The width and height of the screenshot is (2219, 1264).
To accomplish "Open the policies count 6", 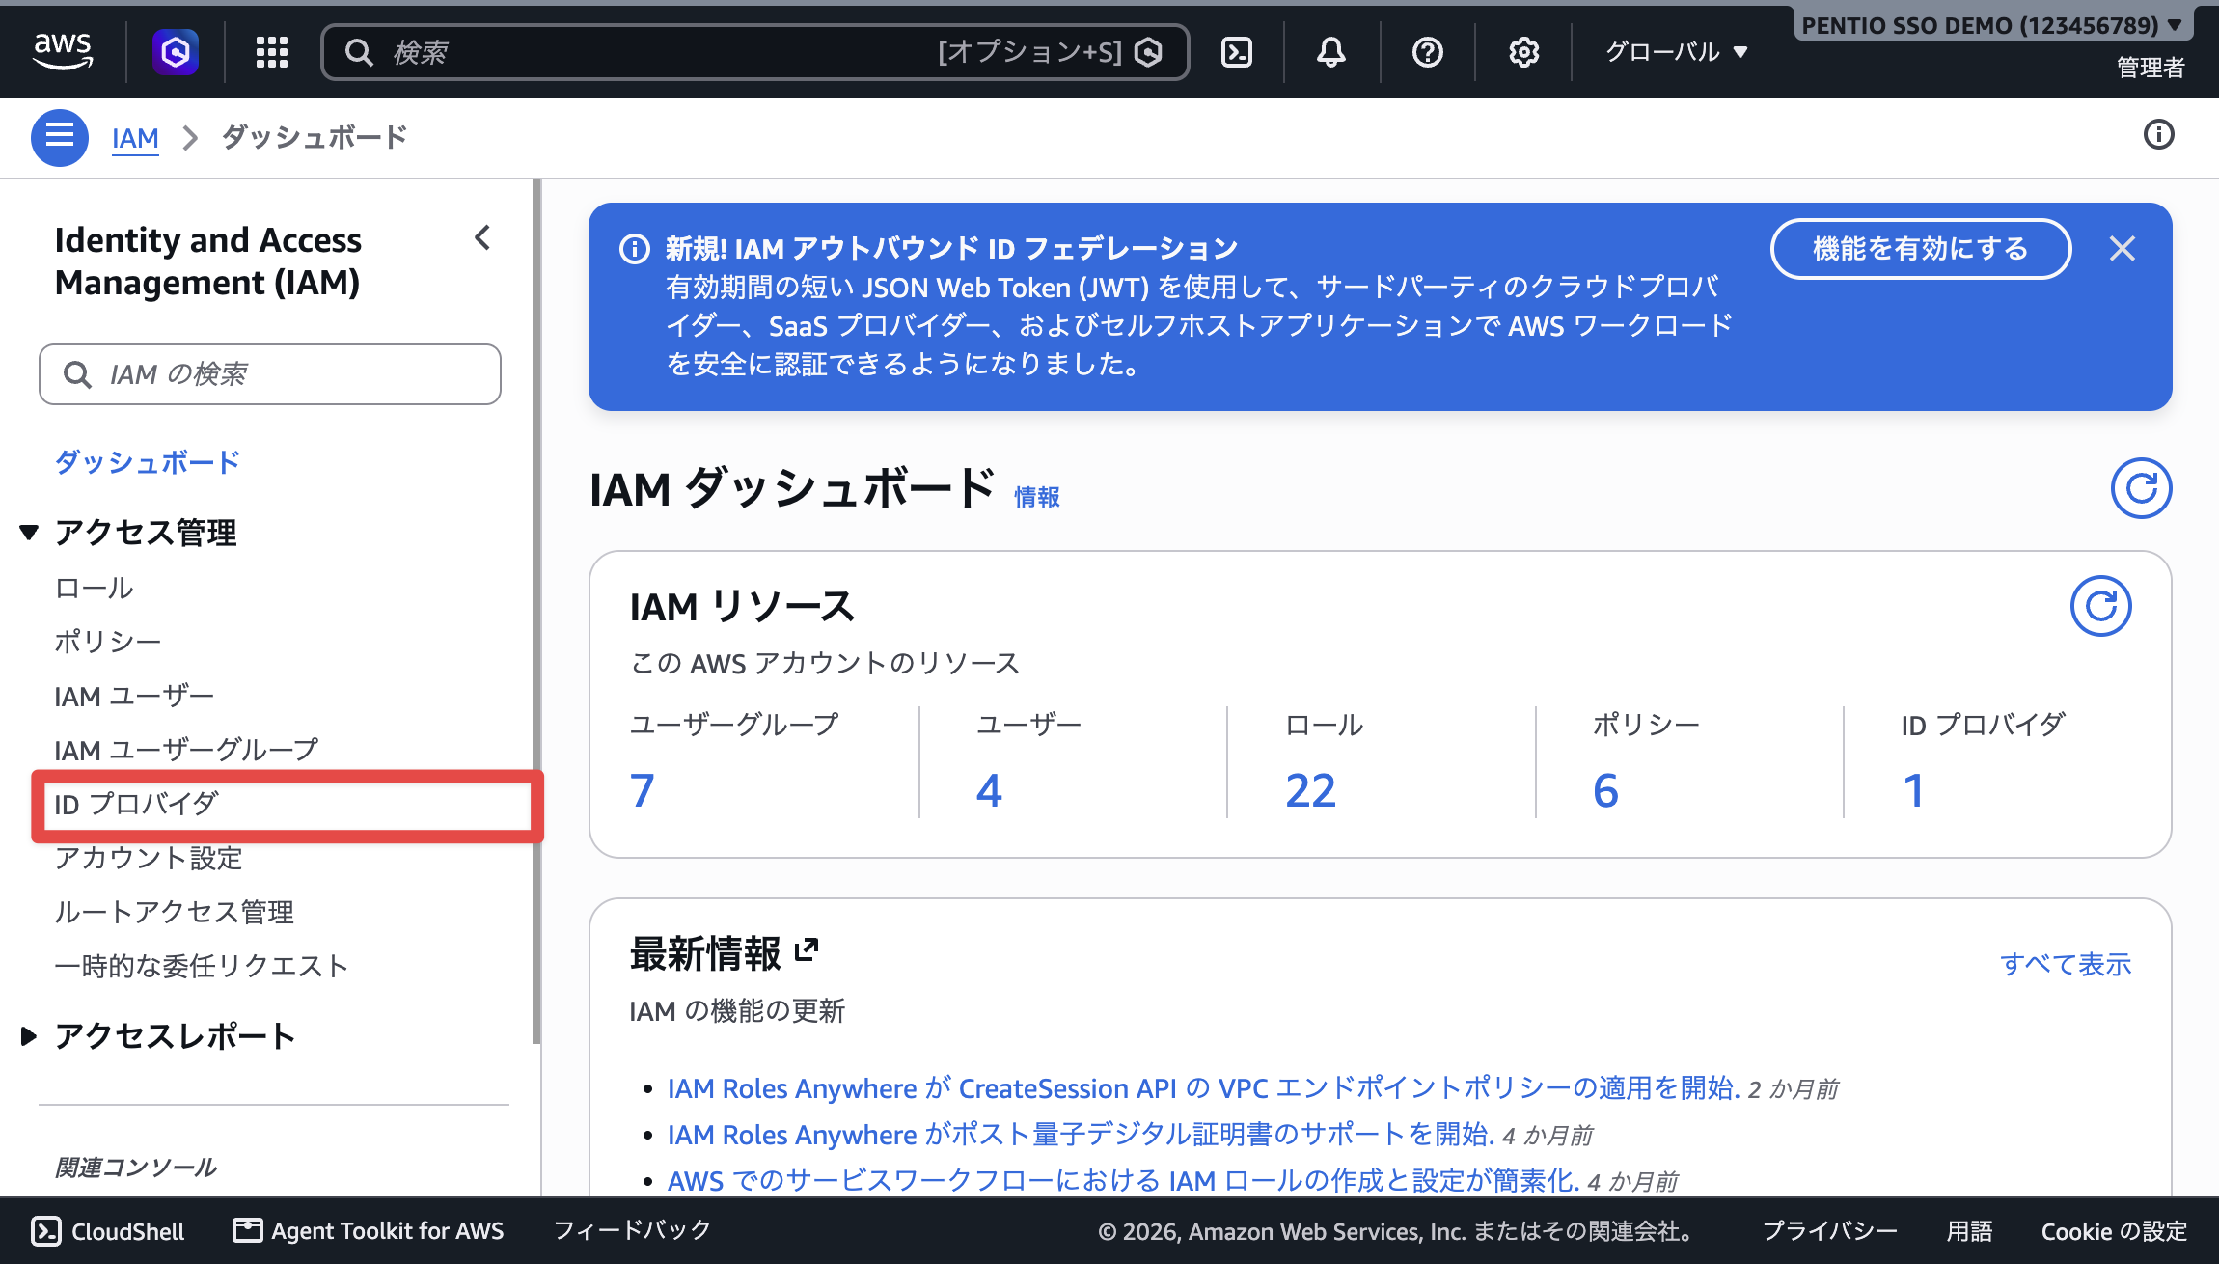I will [x=1605, y=790].
